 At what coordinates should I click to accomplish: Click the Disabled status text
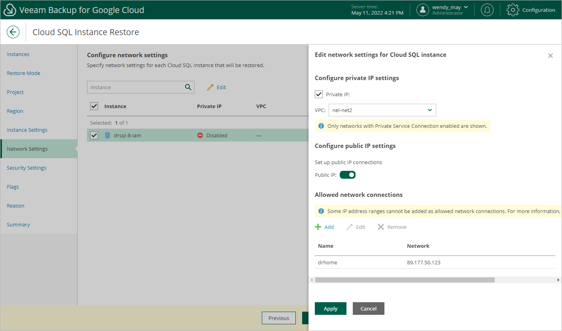point(217,135)
